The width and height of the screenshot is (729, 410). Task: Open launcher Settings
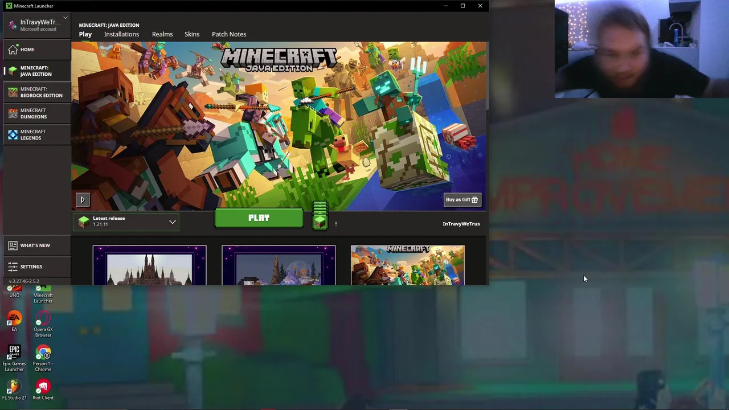36,266
